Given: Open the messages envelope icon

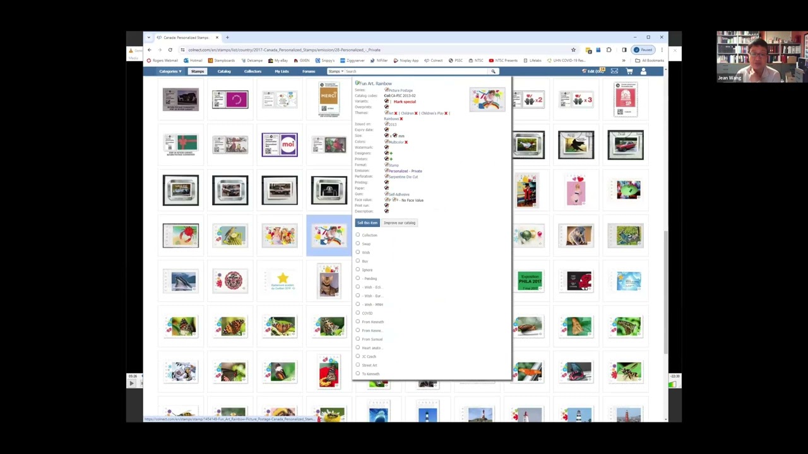Looking at the screenshot, I should tap(614, 71).
